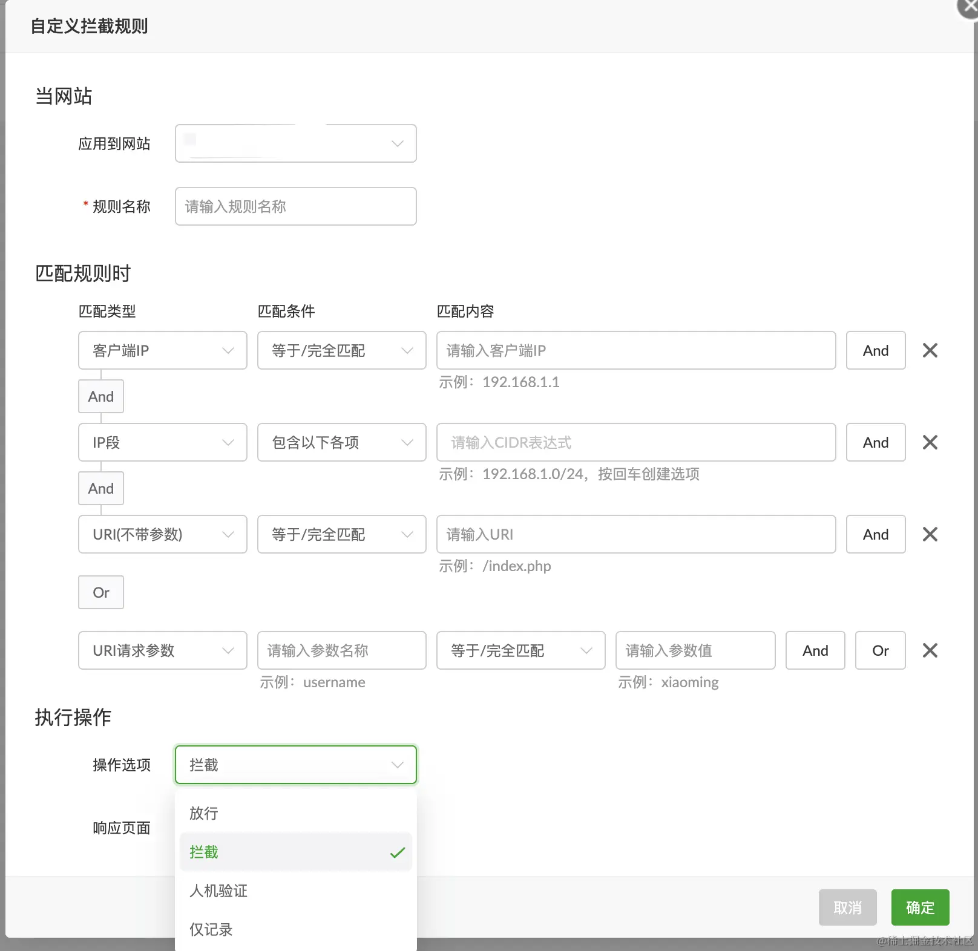Click the 当网站 section heading
Screen dimensions: 978x951
64,96
